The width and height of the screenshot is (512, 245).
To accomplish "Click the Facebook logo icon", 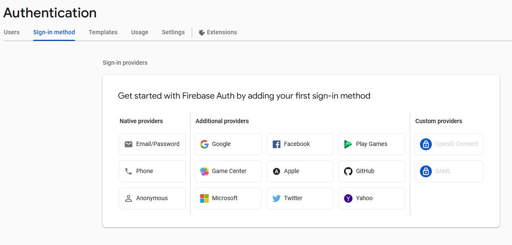I will coord(277,144).
